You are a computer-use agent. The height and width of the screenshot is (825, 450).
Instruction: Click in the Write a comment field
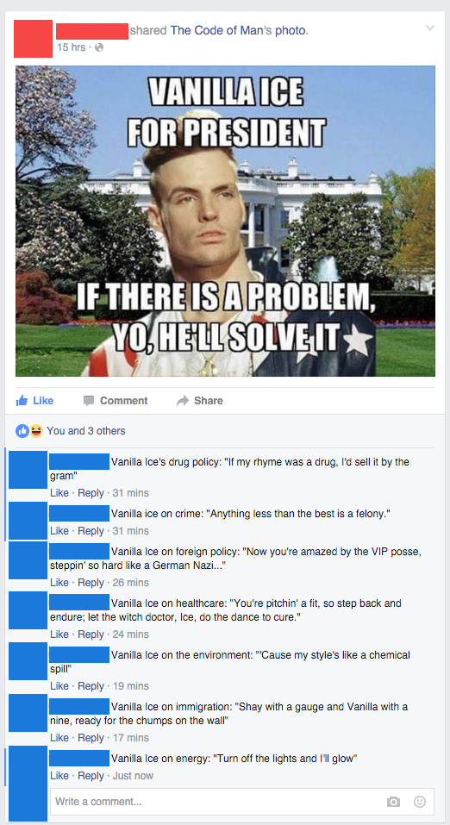tap(242, 802)
